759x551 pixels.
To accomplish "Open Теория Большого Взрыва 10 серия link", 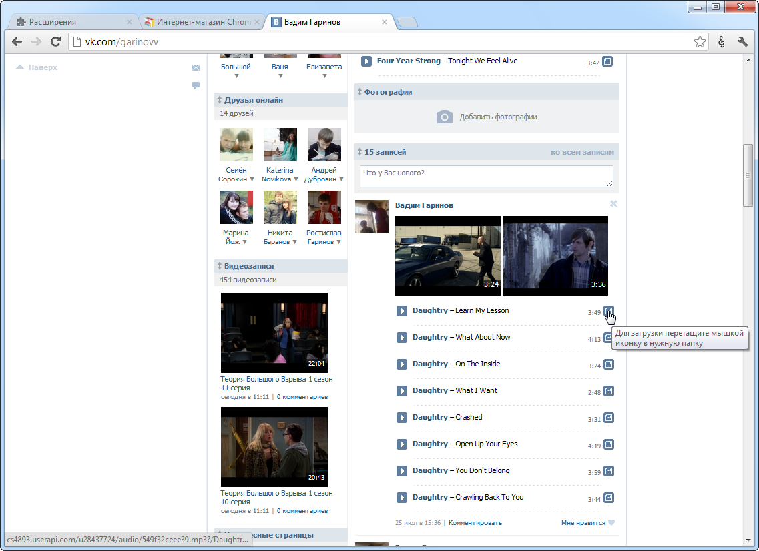I will click(x=276, y=498).
